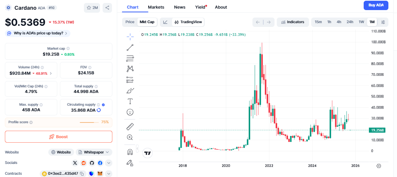This screenshot has width=397, height=177.
Task: Activate the zoom in tool
Action: (130, 137)
